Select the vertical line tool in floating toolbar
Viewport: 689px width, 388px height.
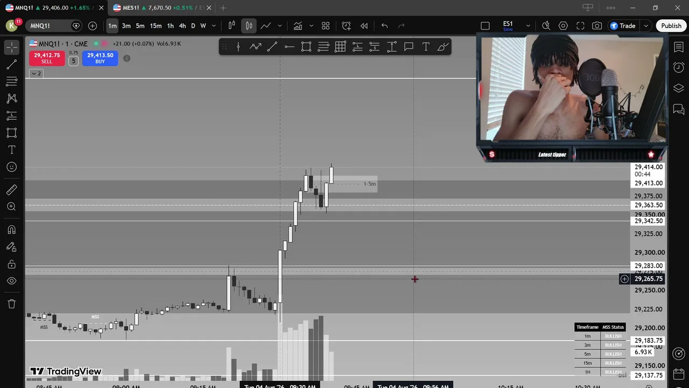tap(238, 47)
